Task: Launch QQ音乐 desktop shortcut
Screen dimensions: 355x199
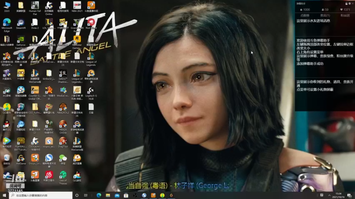Action: [x=7, y=108]
